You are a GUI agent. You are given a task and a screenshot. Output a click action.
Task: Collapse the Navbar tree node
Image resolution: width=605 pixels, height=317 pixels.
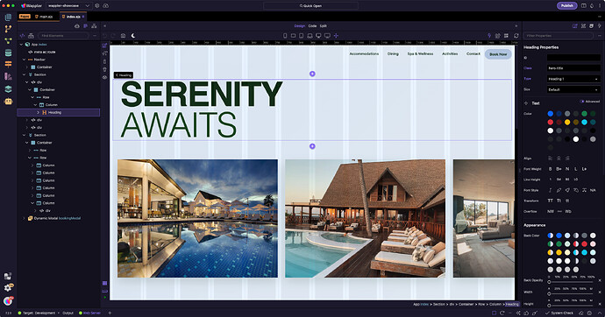tap(24, 60)
